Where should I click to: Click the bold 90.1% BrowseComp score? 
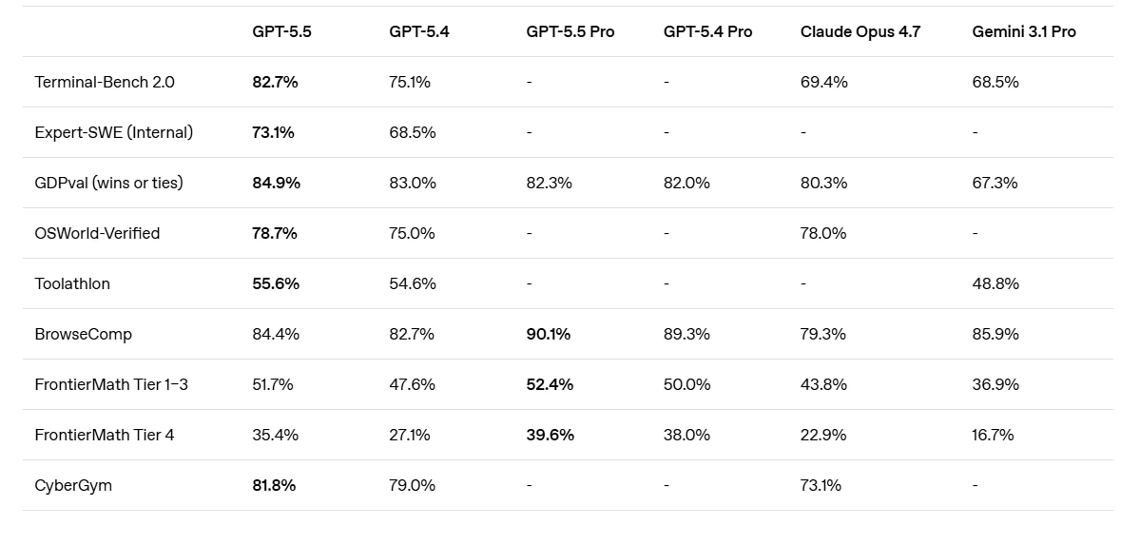[549, 334]
